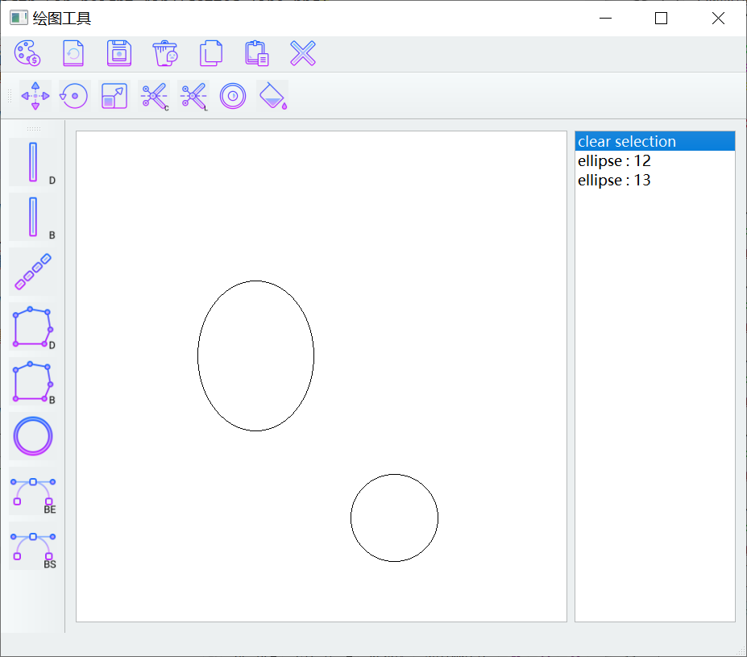Close the 绘图工具 window

pos(718,18)
